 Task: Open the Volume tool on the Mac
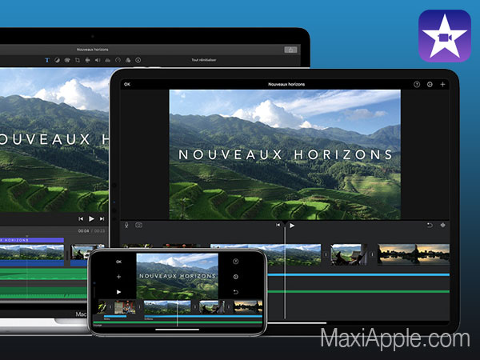click(98, 60)
